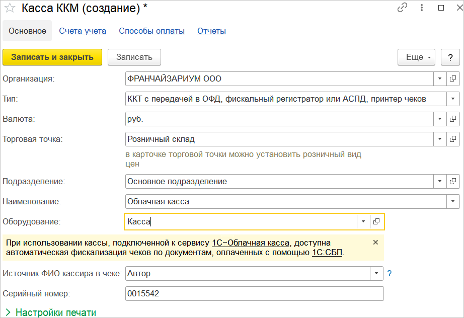Open the Источник ФИО кассира dropdown
The image size is (464, 318).
[x=377, y=274]
